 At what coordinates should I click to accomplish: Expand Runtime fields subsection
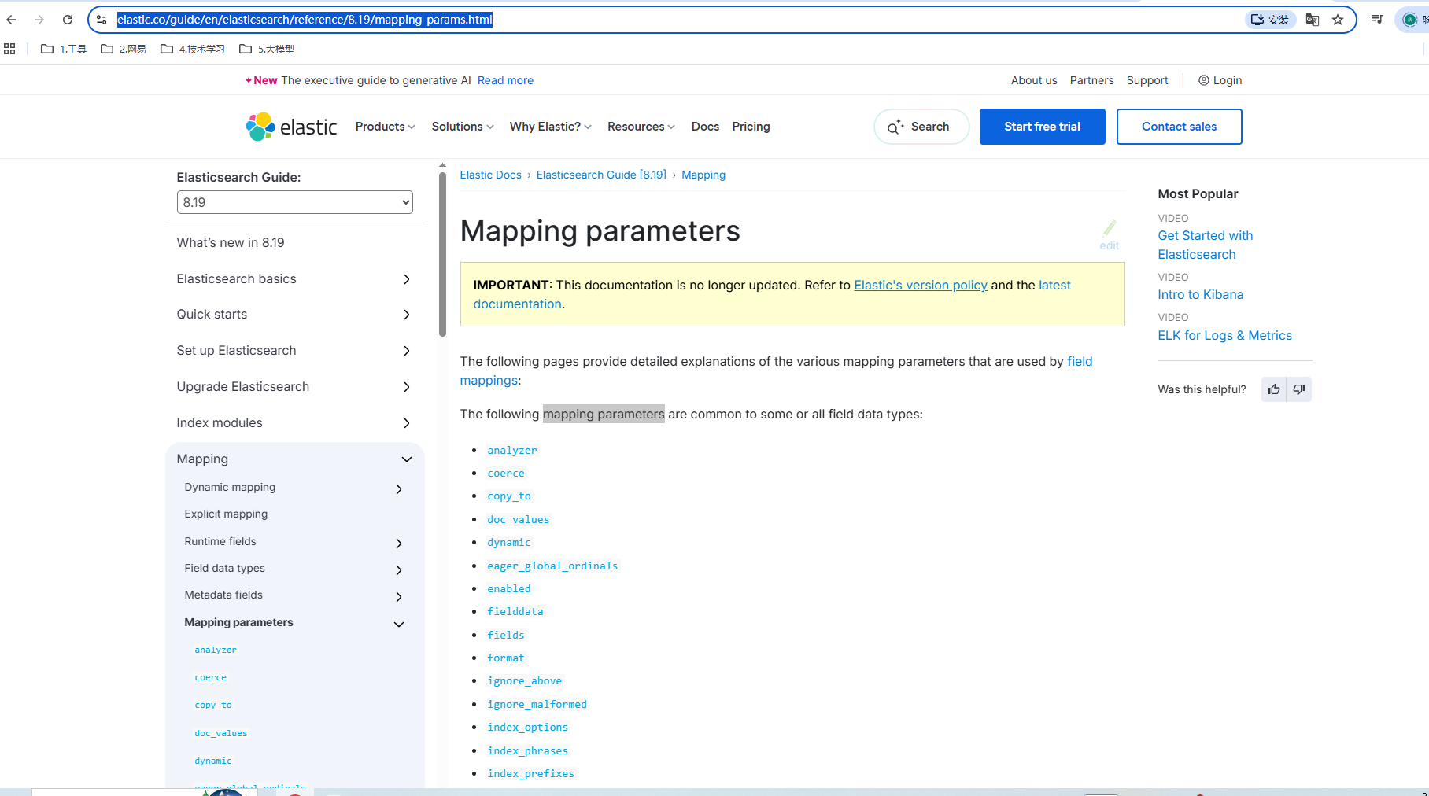(399, 543)
